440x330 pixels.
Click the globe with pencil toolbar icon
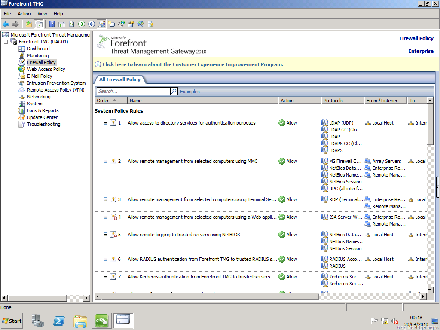pyautogui.click(x=141, y=24)
